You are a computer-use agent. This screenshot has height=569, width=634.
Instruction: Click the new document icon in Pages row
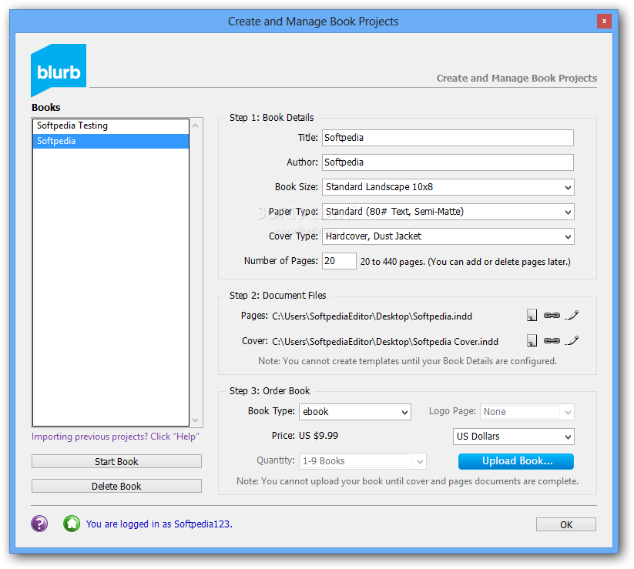click(x=532, y=315)
